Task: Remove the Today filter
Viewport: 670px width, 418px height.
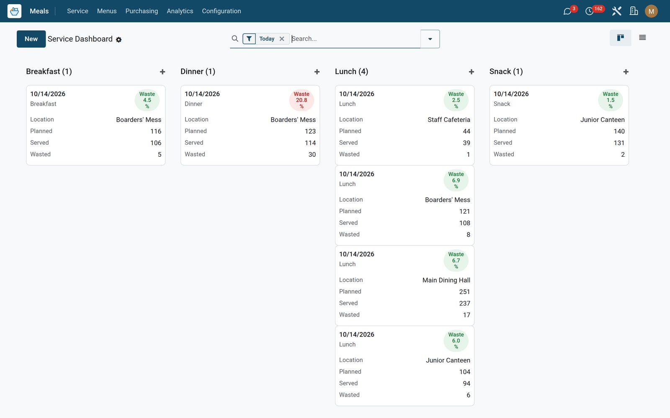Action: point(282,39)
